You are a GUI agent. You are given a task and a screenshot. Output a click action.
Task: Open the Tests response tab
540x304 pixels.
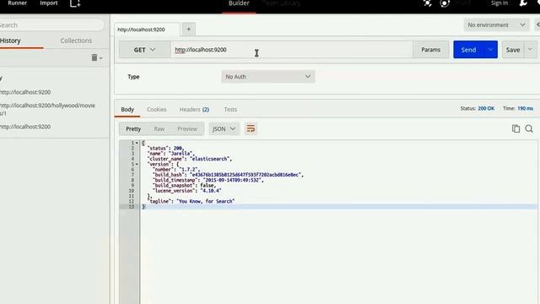tap(230, 109)
